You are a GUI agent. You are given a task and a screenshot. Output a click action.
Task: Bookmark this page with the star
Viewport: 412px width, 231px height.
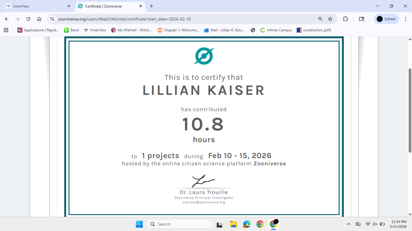(x=330, y=19)
